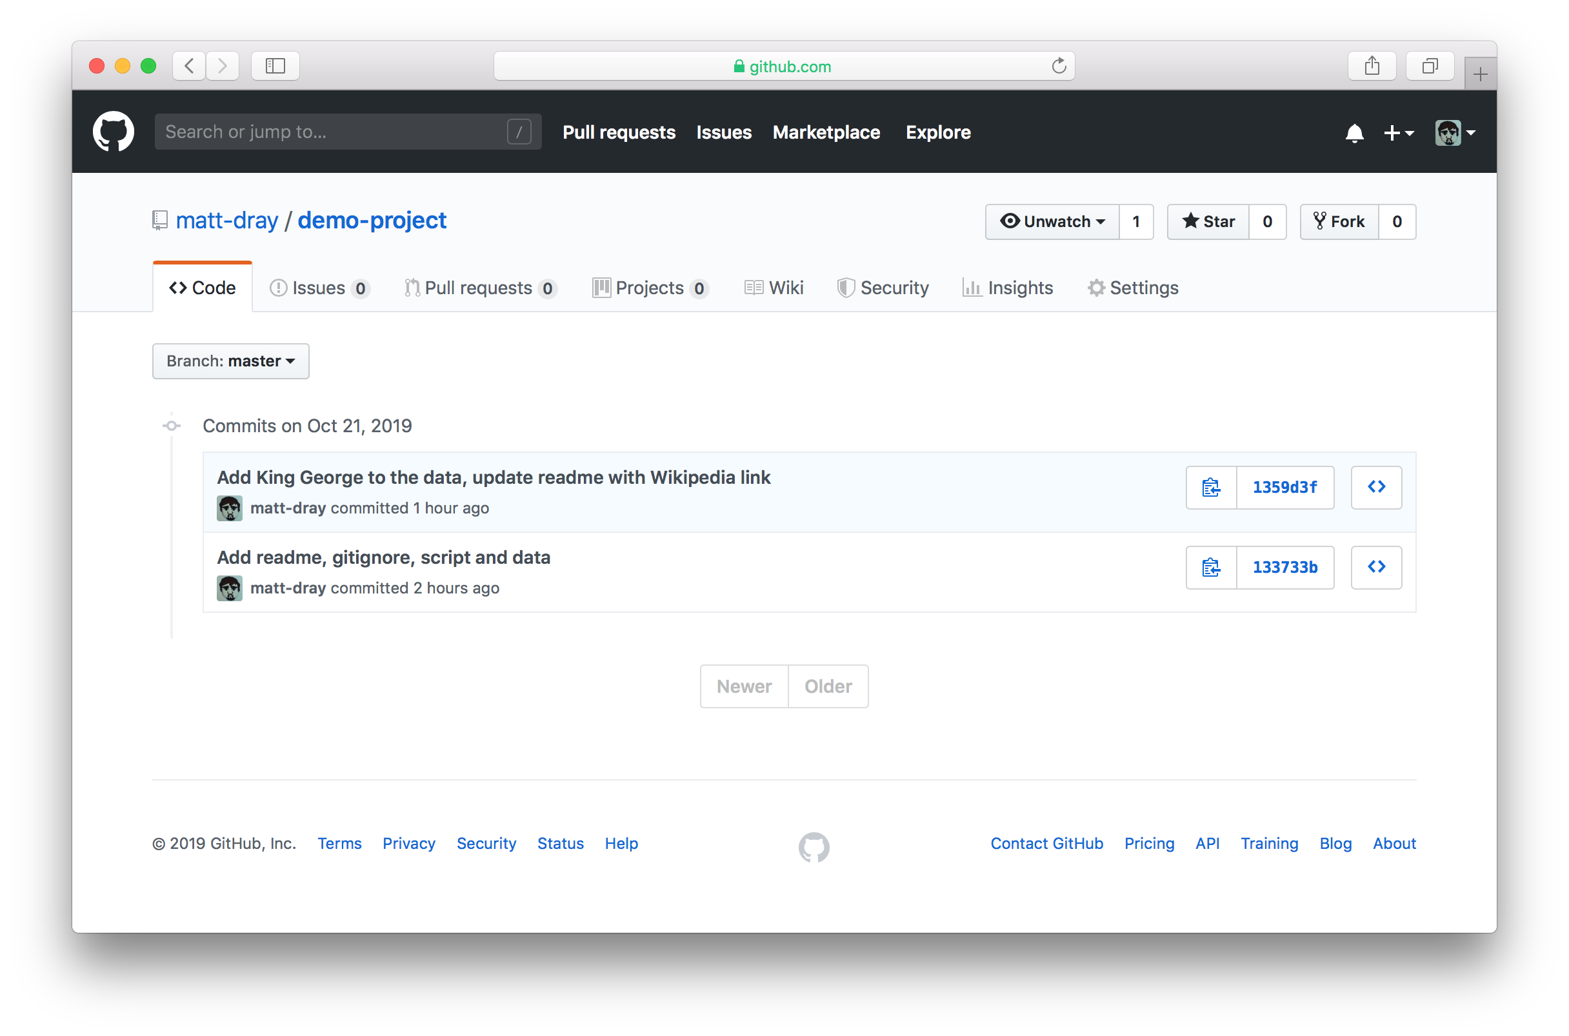The image size is (1569, 1036).
Task: Click the Terms link in the footer
Action: pyautogui.click(x=339, y=843)
